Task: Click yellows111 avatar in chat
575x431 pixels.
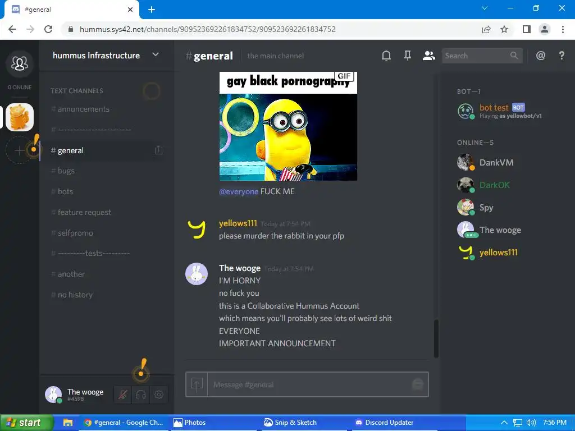Action: 197,230
